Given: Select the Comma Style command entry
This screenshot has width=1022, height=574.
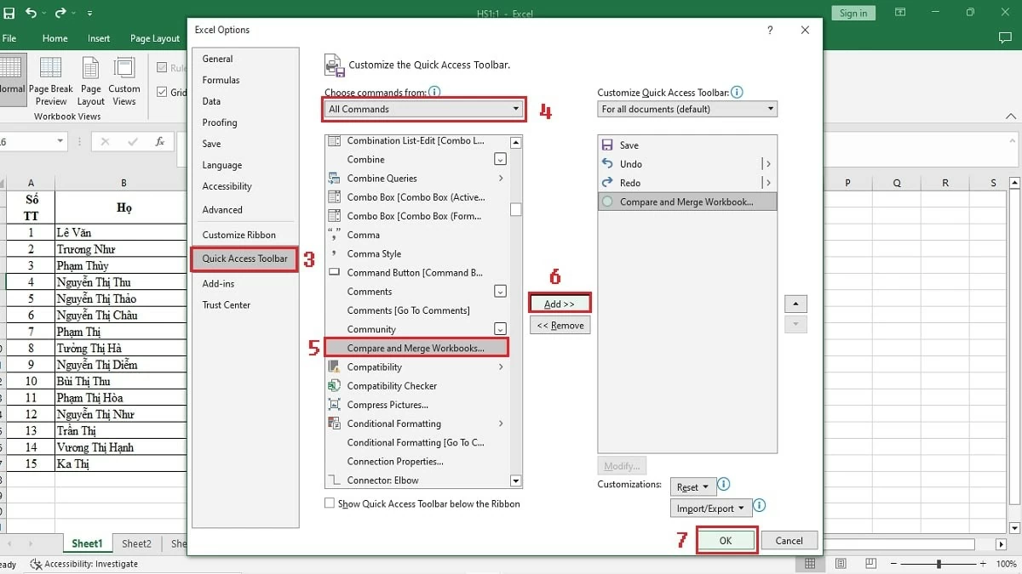Looking at the screenshot, I should pyautogui.click(x=374, y=253).
